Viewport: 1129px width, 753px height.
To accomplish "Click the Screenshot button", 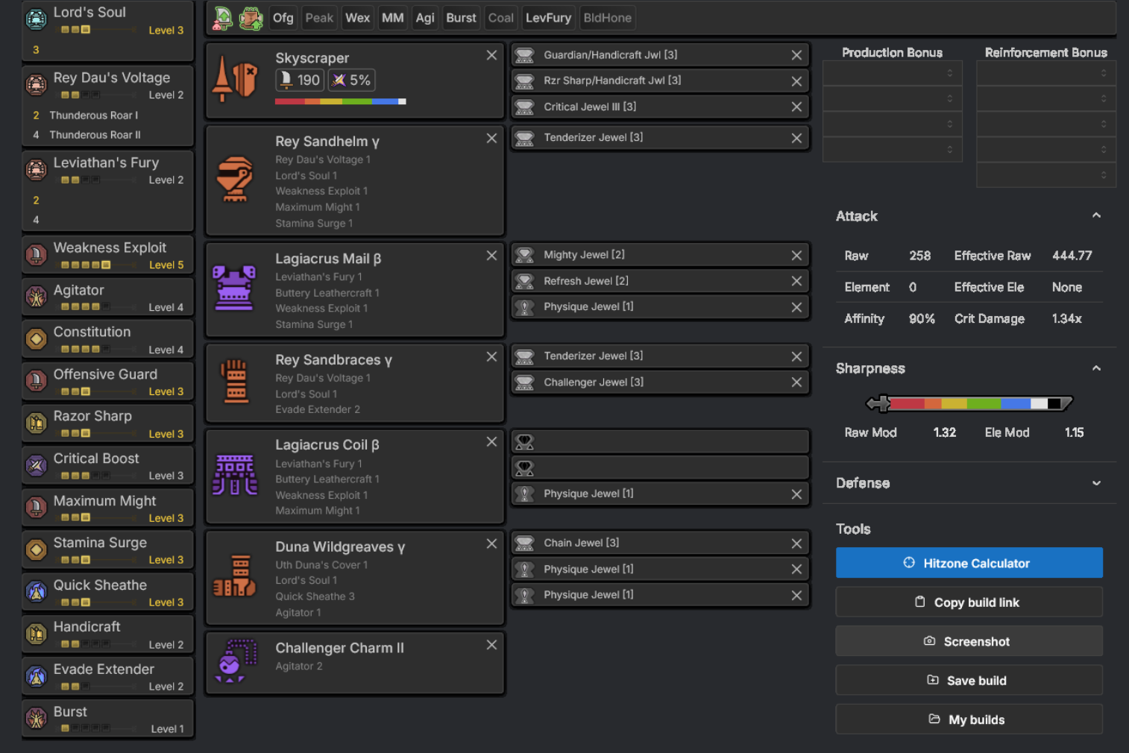I will click(x=969, y=641).
